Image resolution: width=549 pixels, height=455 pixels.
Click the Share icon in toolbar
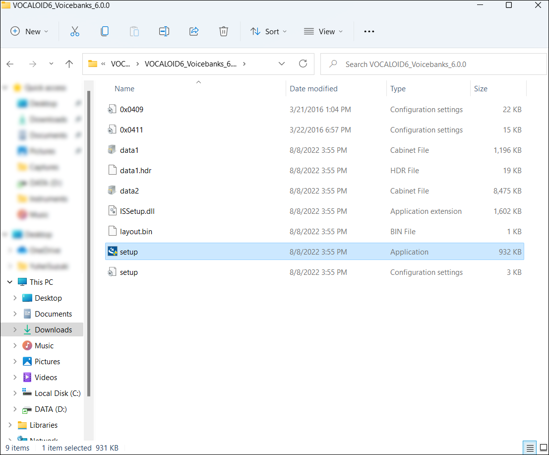click(x=194, y=31)
